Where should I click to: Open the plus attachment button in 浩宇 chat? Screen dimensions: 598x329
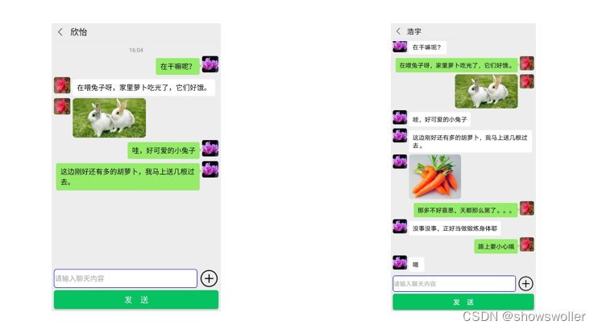(526, 284)
